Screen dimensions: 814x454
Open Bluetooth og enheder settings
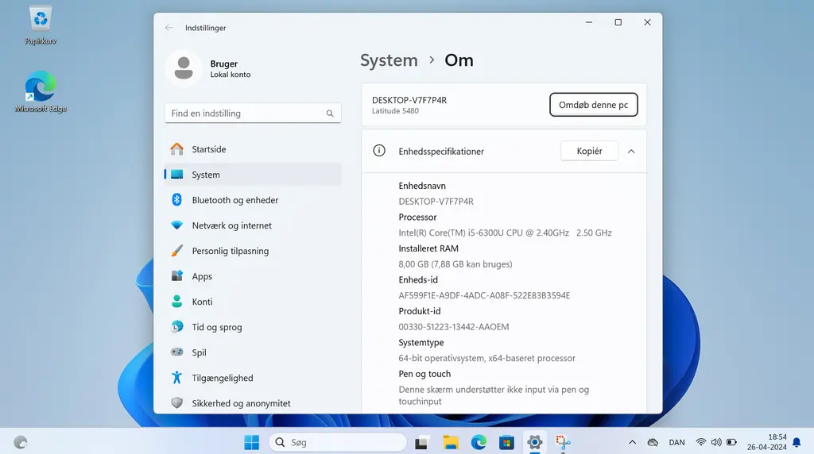[235, 200]
